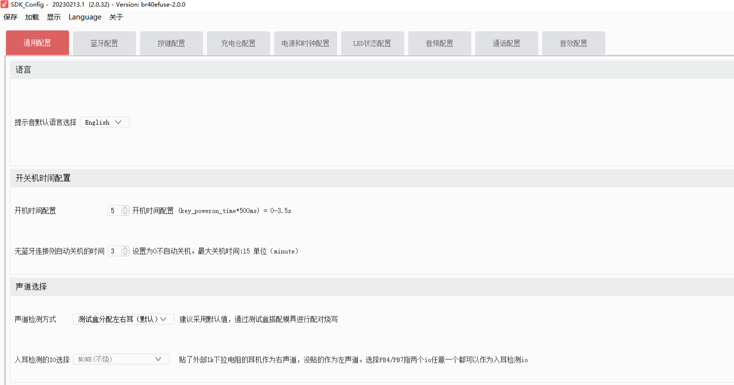Viewport: 734px width, 385px height.
Task: Click the 提示音默认语言选择 label
Action: pos(46,122)
